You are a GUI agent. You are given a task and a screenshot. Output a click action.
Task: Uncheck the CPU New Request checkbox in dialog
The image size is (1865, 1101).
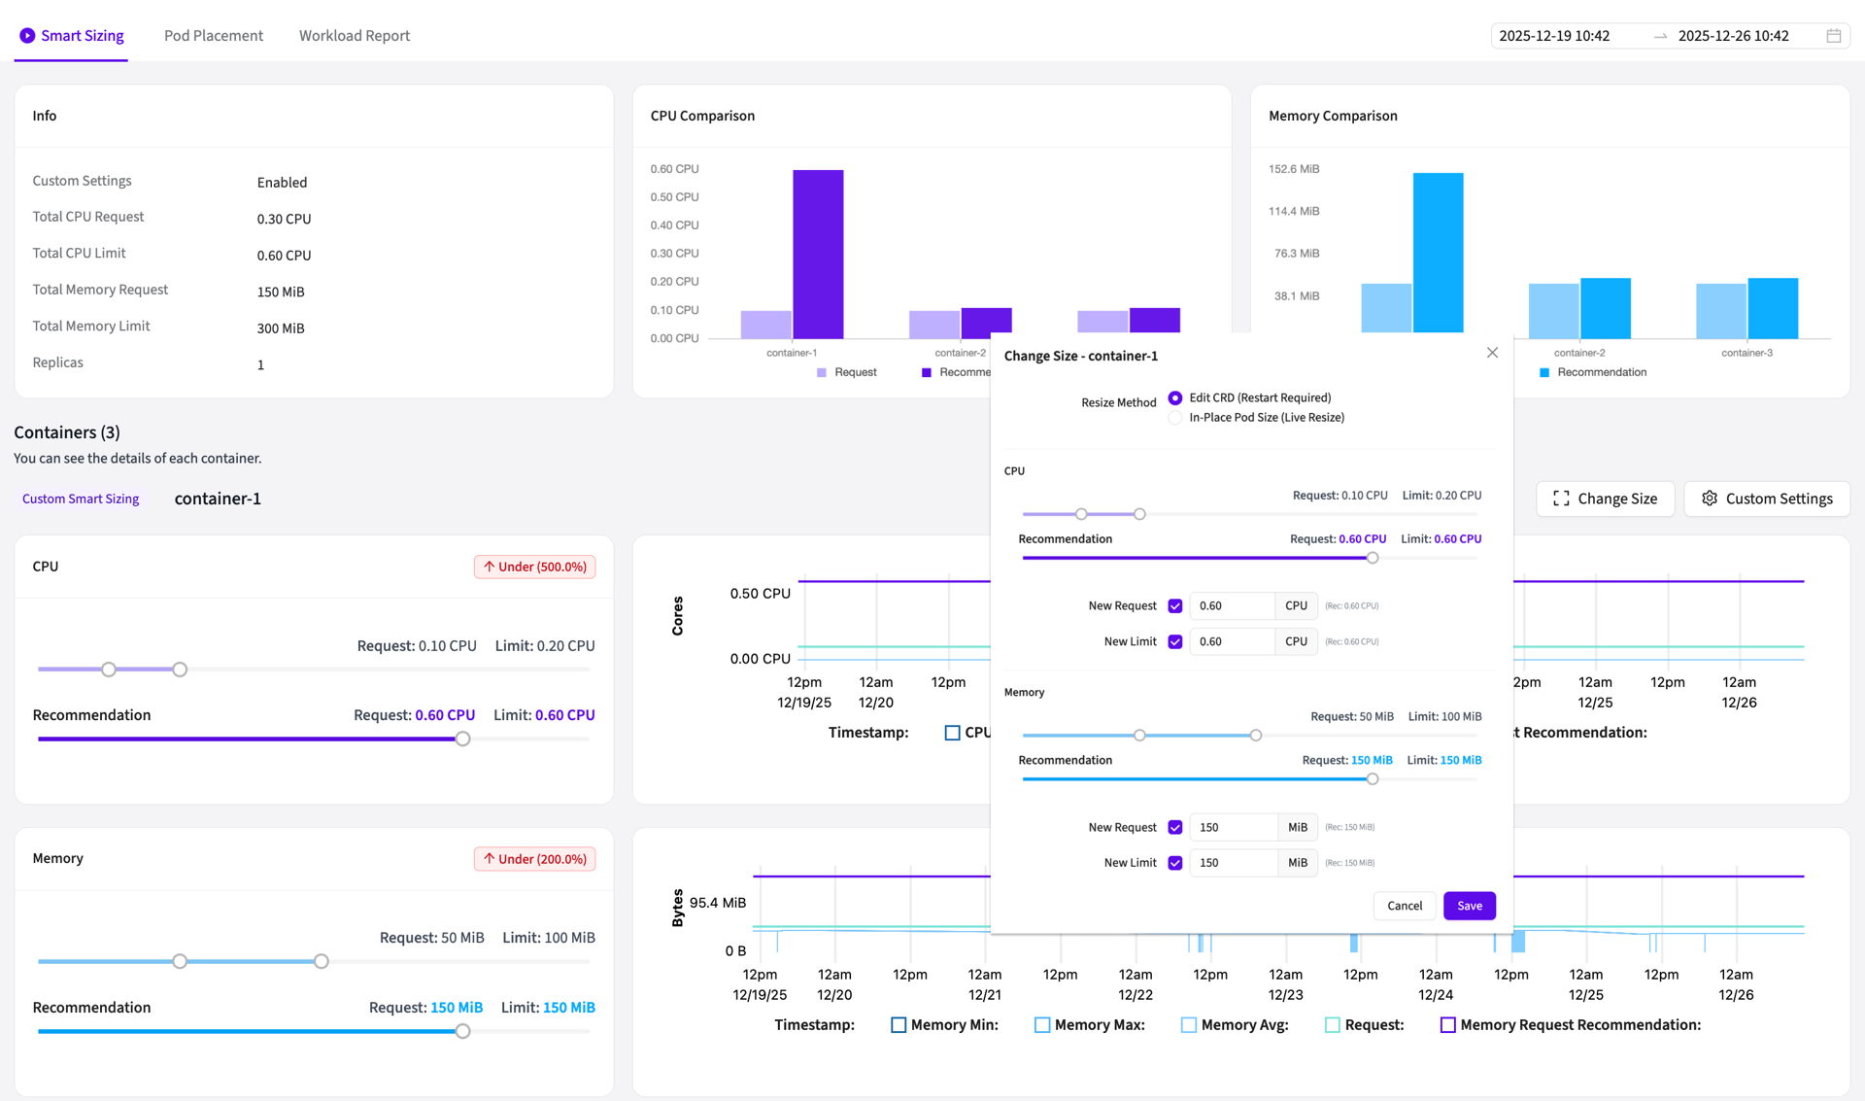tap(1175, 606)
